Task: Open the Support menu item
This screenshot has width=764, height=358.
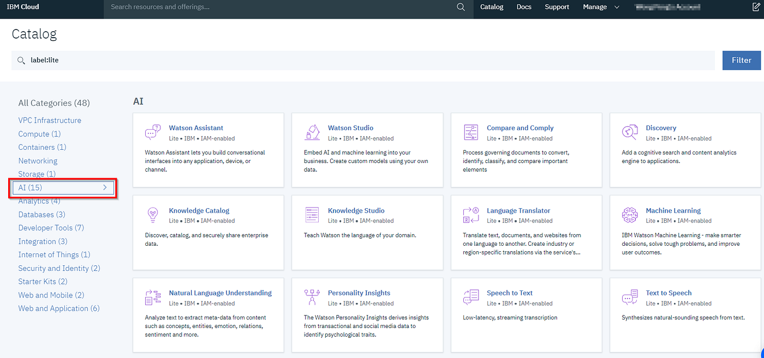Action: click(x=557, y=7)
